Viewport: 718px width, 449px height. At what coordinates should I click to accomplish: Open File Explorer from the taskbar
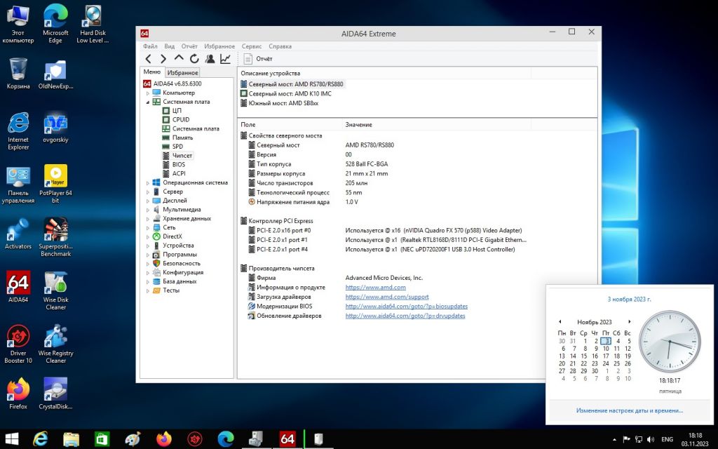pos(71,439)
